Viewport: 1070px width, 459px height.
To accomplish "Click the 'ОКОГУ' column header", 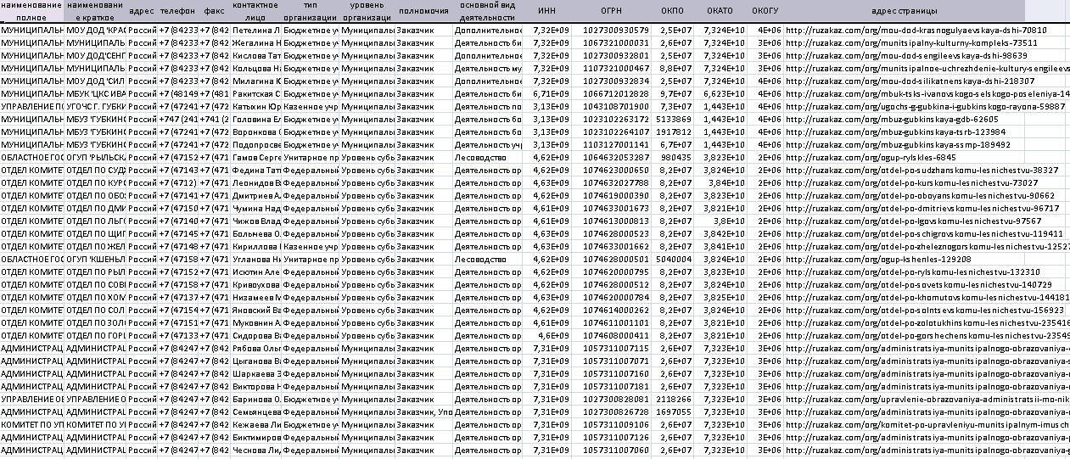I will tap(765, 11).
